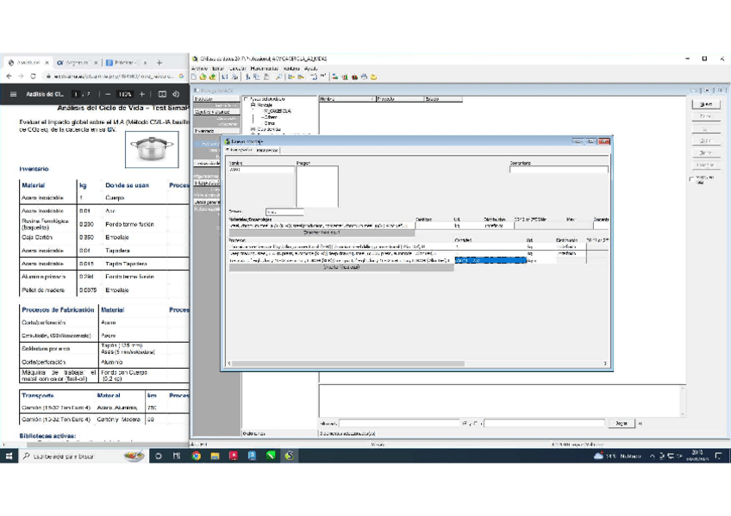Open a new browser tab
The width and height of the screenshot is (731, 516).
click(x=159, y=63)
